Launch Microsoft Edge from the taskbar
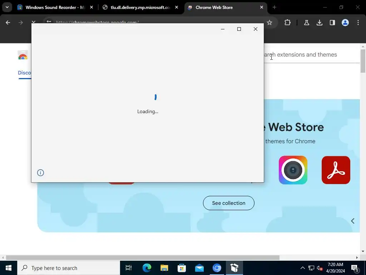The image size is (366, 275). tap(147, 268)
